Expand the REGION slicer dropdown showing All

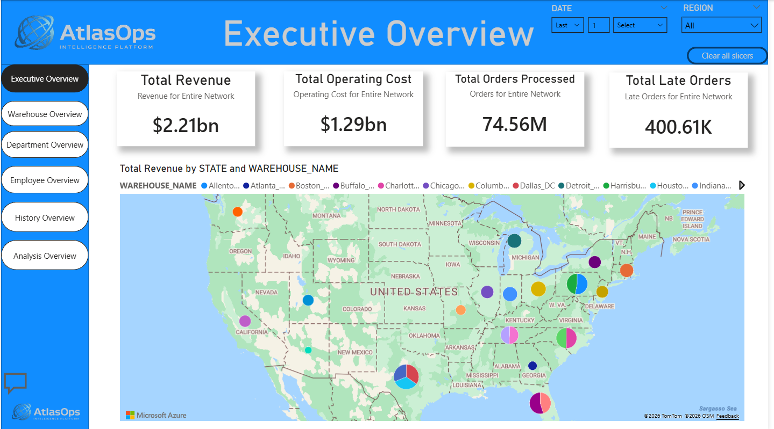point(721,25)
